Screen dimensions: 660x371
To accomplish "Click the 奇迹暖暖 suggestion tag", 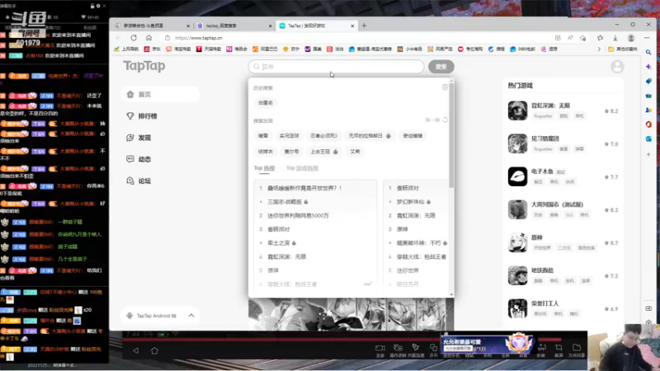I will click(x=412, y=136).
